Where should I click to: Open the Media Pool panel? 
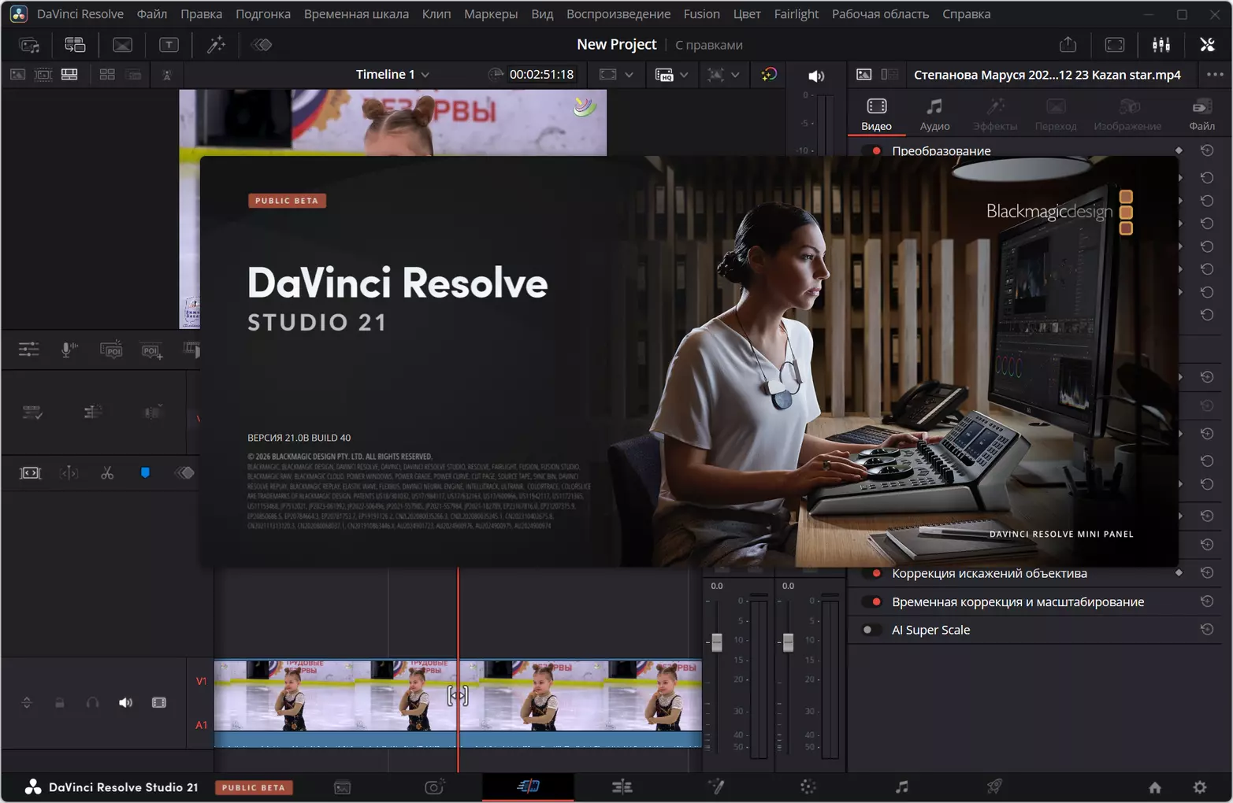pos(29,45)
